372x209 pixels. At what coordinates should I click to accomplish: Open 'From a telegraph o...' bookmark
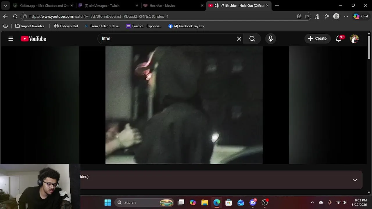point(102,26)
